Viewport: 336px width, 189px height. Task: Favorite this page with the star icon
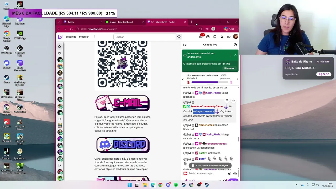[x=201, y=29]
